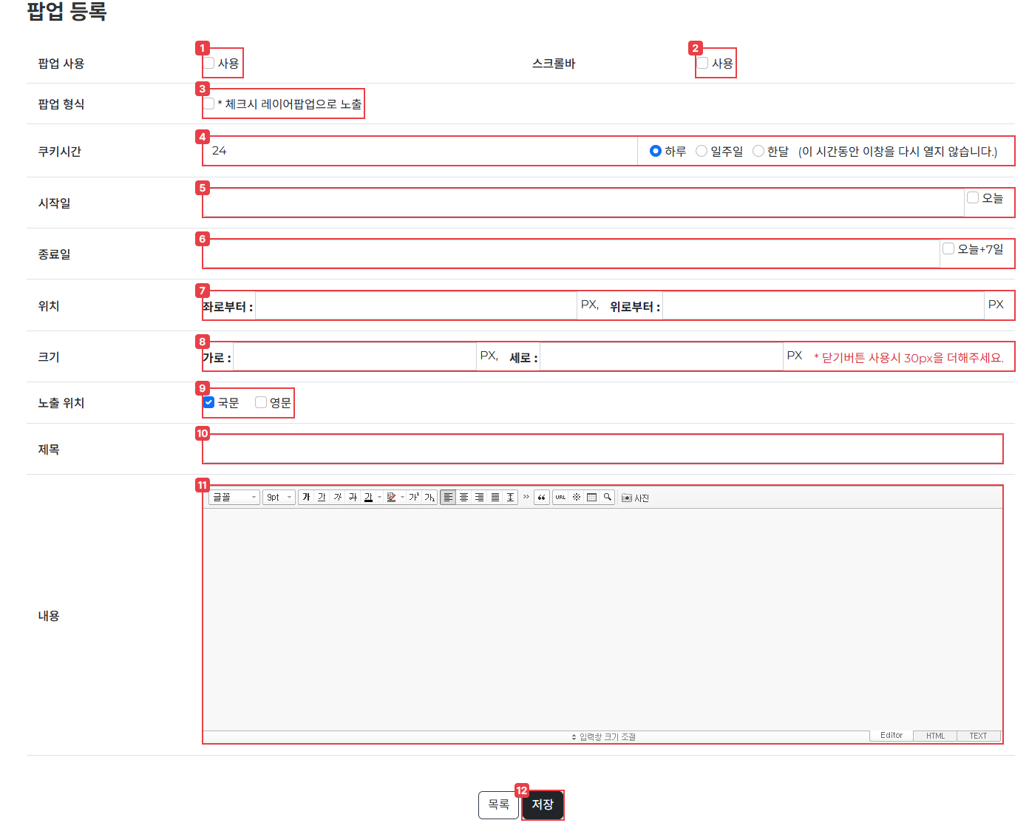Image resolution: width=1029 pixels, height=837 pixels.
Task: Enable the 팝업 사용 checkbox
Action: (209, 64)
